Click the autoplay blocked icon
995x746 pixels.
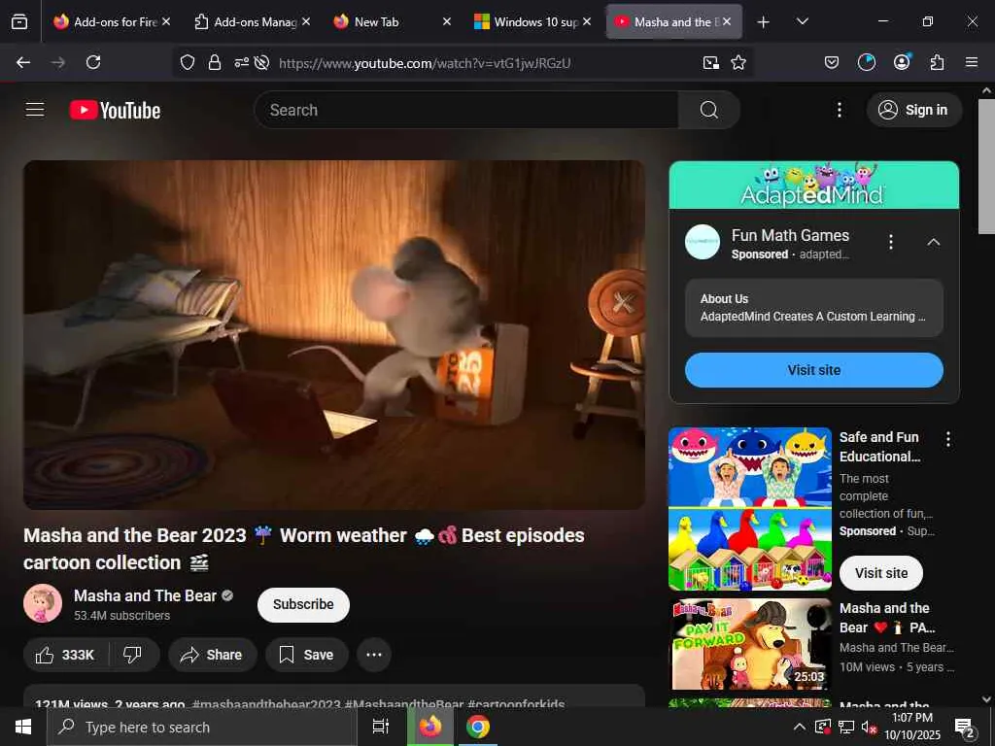pos(261,62)
